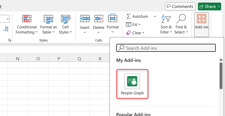Click the People Graph label text
The image size is (225, 116).
coord(132,93)
